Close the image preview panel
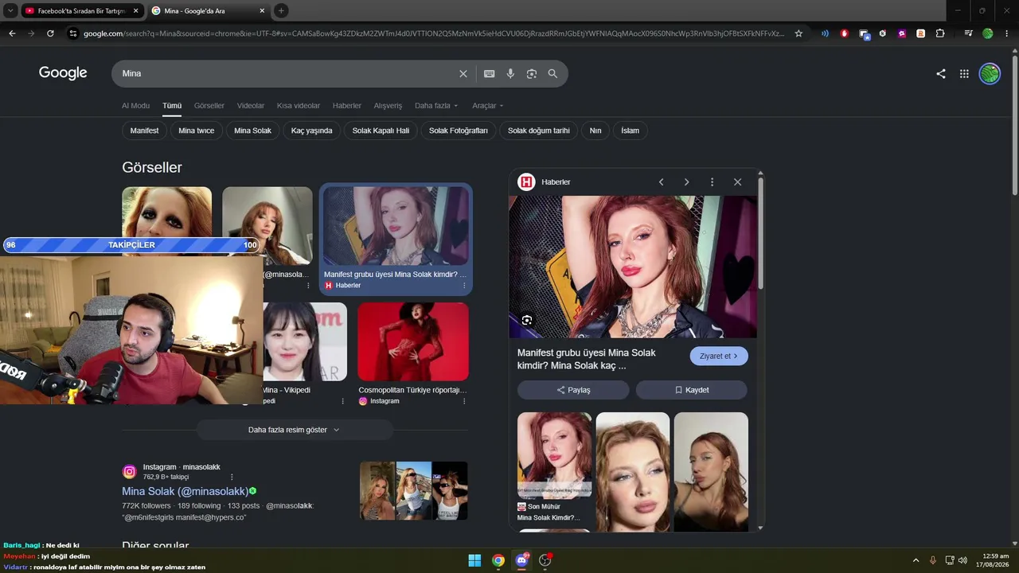The height and width of the screenshot is (573, 1019). point(737,182)
